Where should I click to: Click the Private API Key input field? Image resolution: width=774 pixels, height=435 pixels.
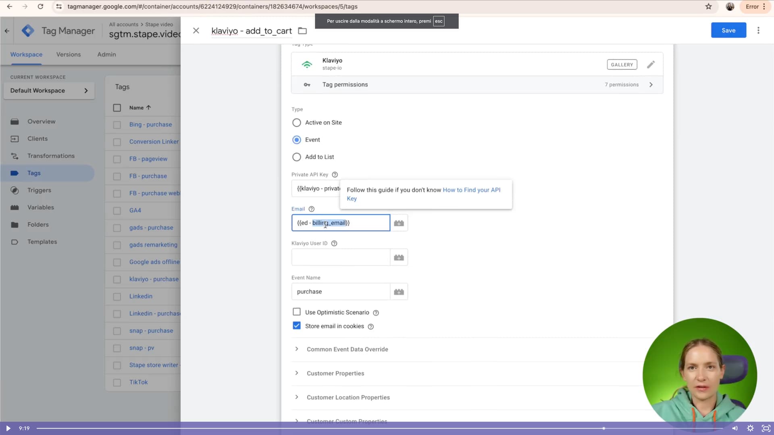pyautogui.click(x=316, y=188)
